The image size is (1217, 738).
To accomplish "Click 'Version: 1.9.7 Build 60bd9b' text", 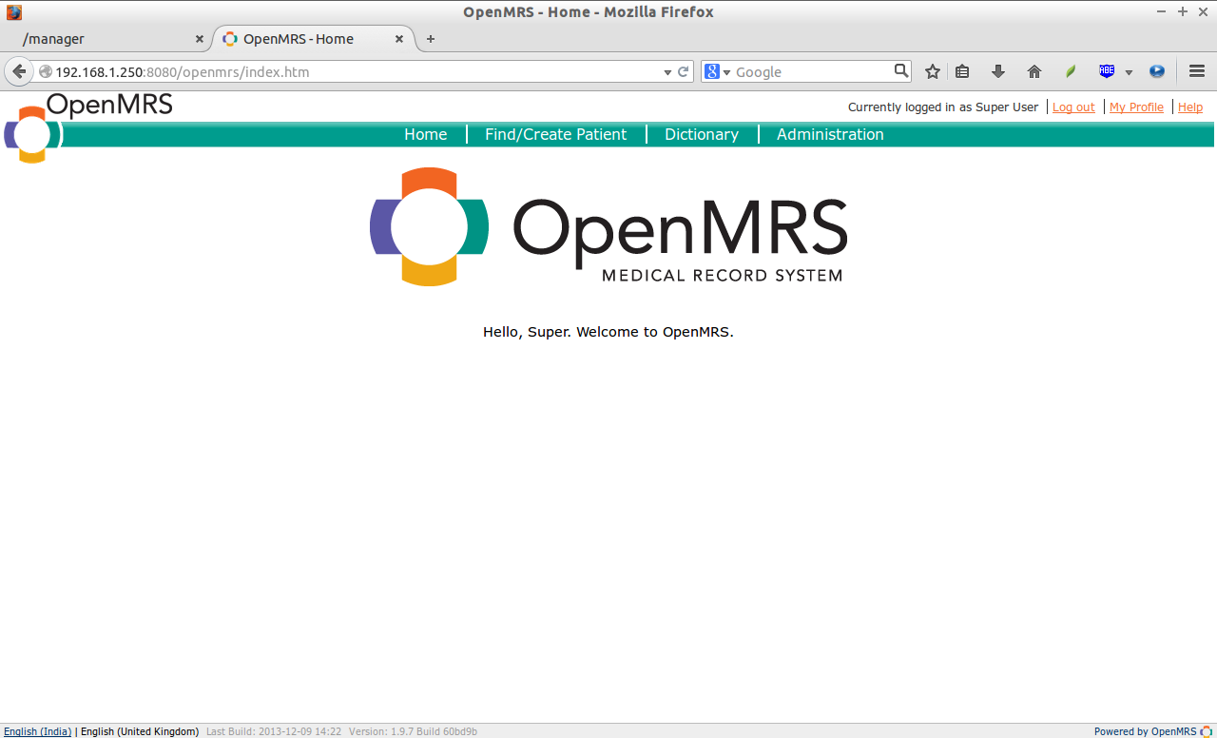I will pos(413,731).
